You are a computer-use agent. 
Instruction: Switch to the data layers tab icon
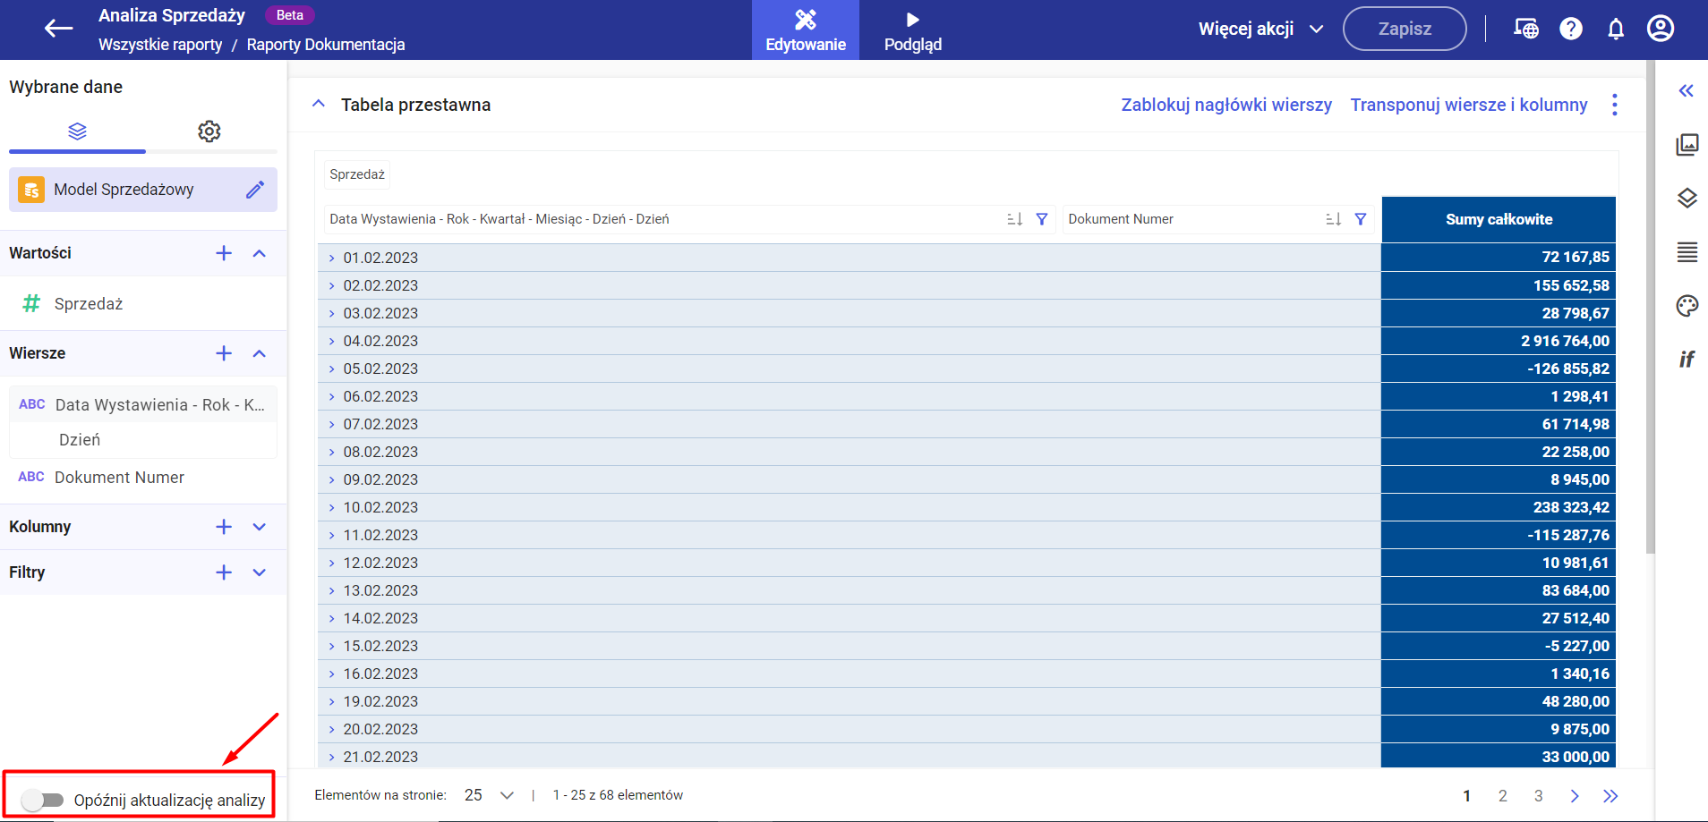(x=78, y=131)
